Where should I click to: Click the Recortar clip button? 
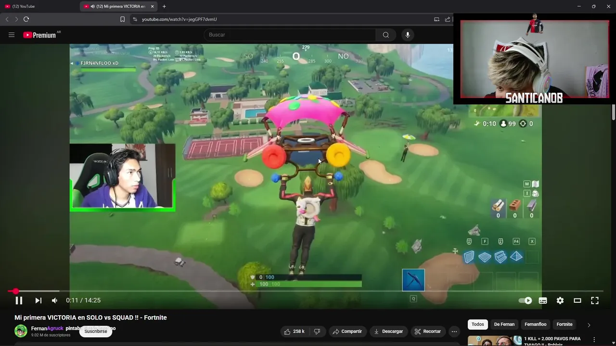click(428, 332)
